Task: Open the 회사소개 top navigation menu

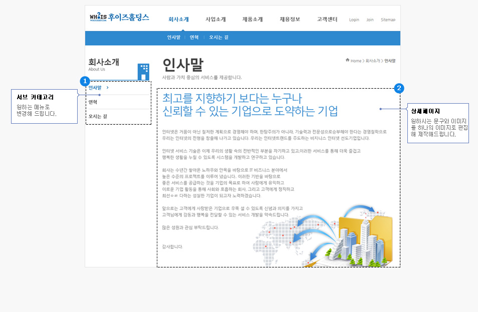Action: (178, 20)
